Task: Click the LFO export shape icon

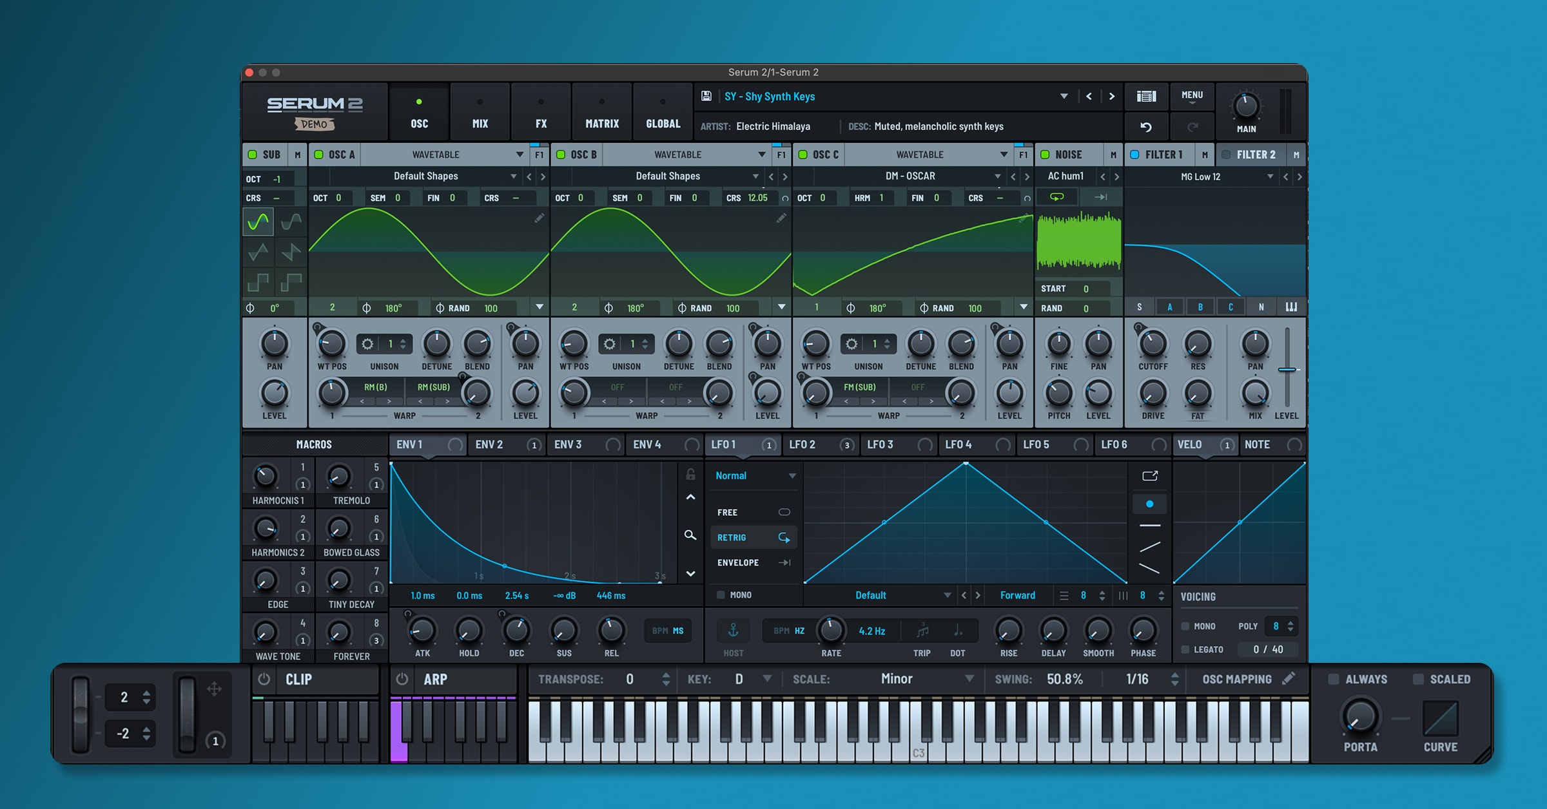Action: coord(1150,476)
